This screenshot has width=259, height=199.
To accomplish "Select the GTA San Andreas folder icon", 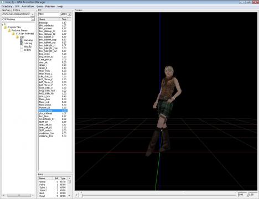I will click(13, 34).
